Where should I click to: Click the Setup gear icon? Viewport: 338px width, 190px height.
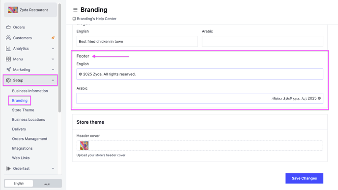pos(8,80)
